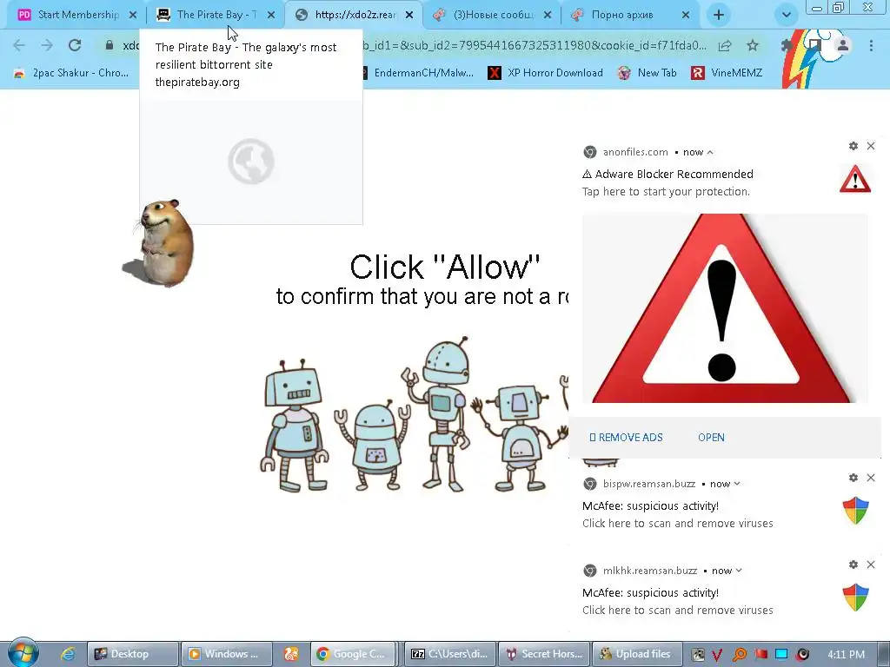Open the Secret Hors... taskbar window
This screenshot has width=890, height=667.
click(544, 654)
